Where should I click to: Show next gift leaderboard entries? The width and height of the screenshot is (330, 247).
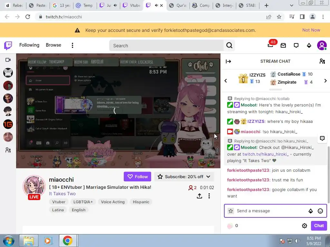point(325,81)
